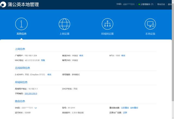Image resolution: width=174 pixels, height=119 pixels.
Task: Click the 255.255.255.0 subnet mask link
Action: (31, 93)
